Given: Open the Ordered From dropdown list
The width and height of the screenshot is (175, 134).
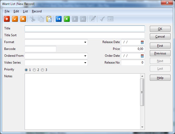Looking at the screenshot, I should point(85,56).
